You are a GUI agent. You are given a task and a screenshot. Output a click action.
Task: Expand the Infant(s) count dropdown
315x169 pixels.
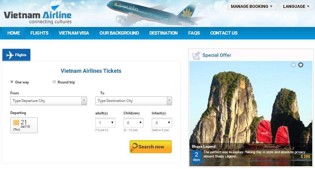[x=161, y=123]
